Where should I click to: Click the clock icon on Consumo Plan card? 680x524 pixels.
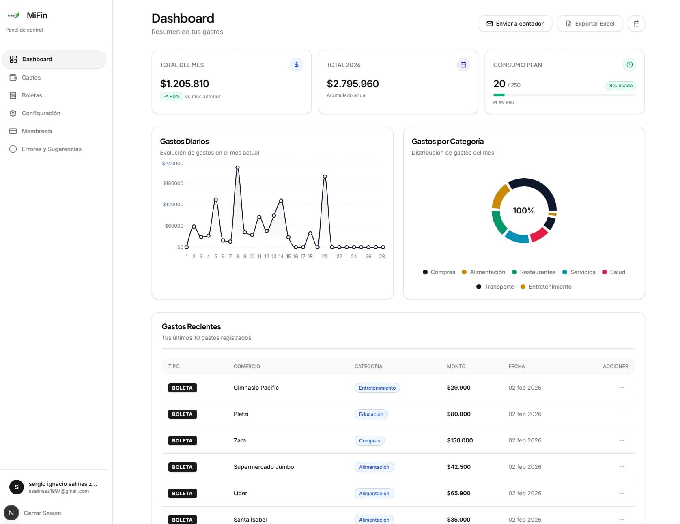click(x=629, y=64)
